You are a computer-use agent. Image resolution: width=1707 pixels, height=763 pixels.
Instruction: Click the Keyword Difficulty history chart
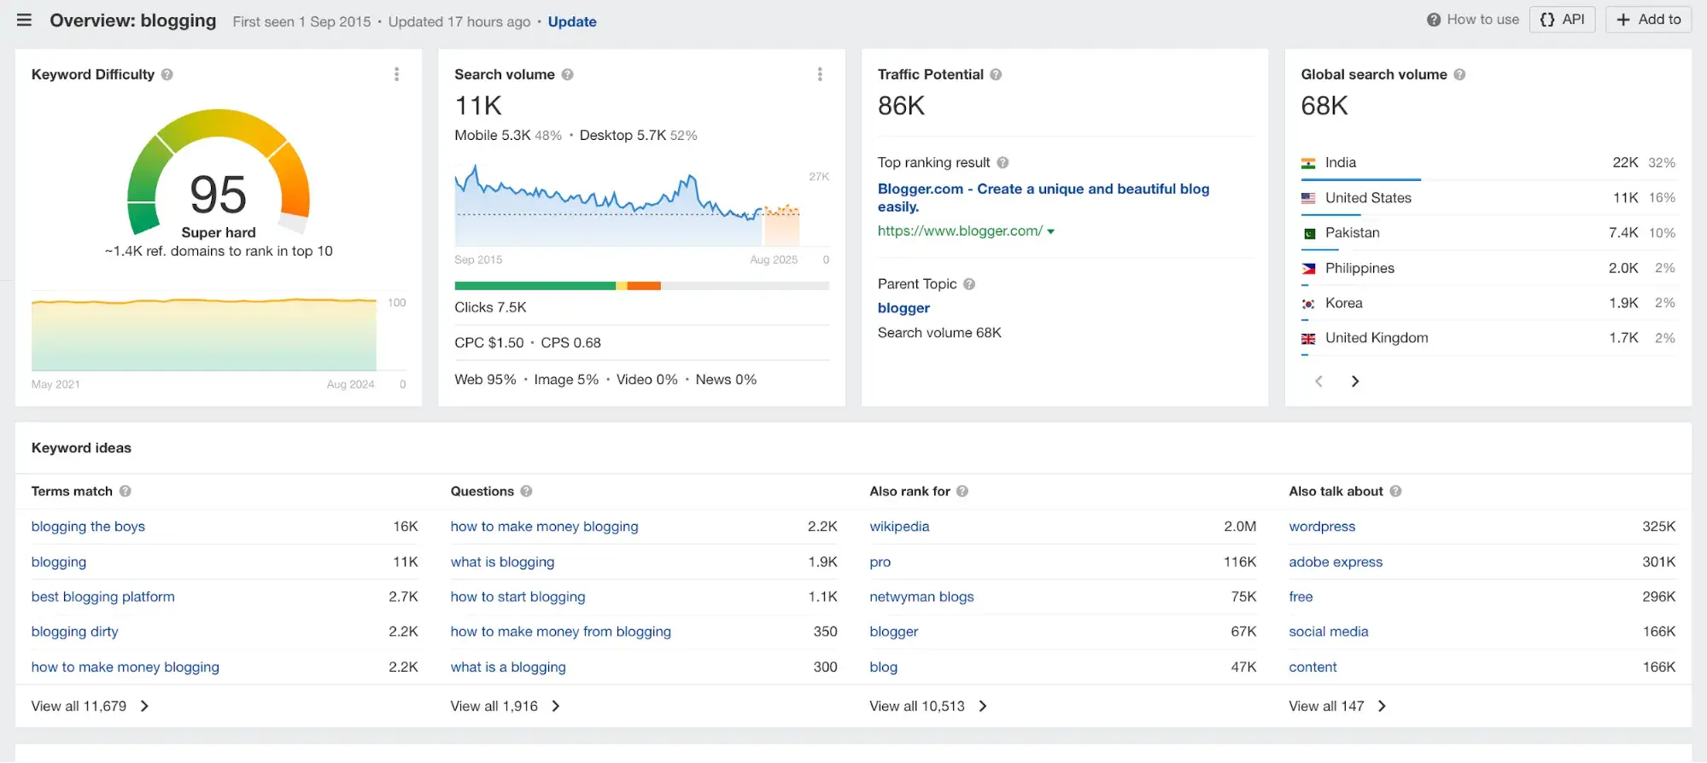point(204,334)
